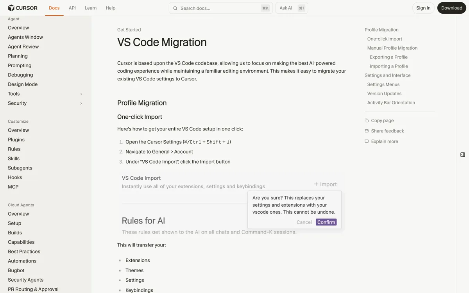
Task: Click the Search docs input field
Action: pyautogui.click(x=221, y=8)
